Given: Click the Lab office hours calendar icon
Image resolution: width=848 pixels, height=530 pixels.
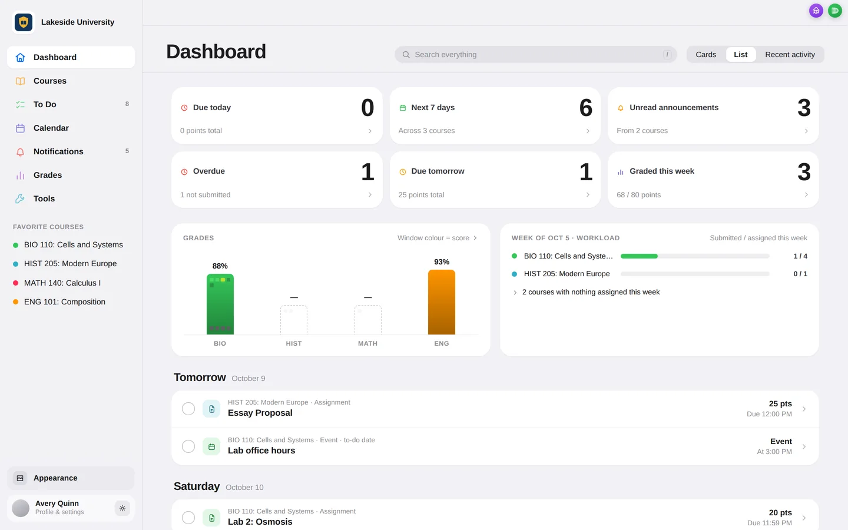Looking at the screenshot, I should (x=211, y=446).
